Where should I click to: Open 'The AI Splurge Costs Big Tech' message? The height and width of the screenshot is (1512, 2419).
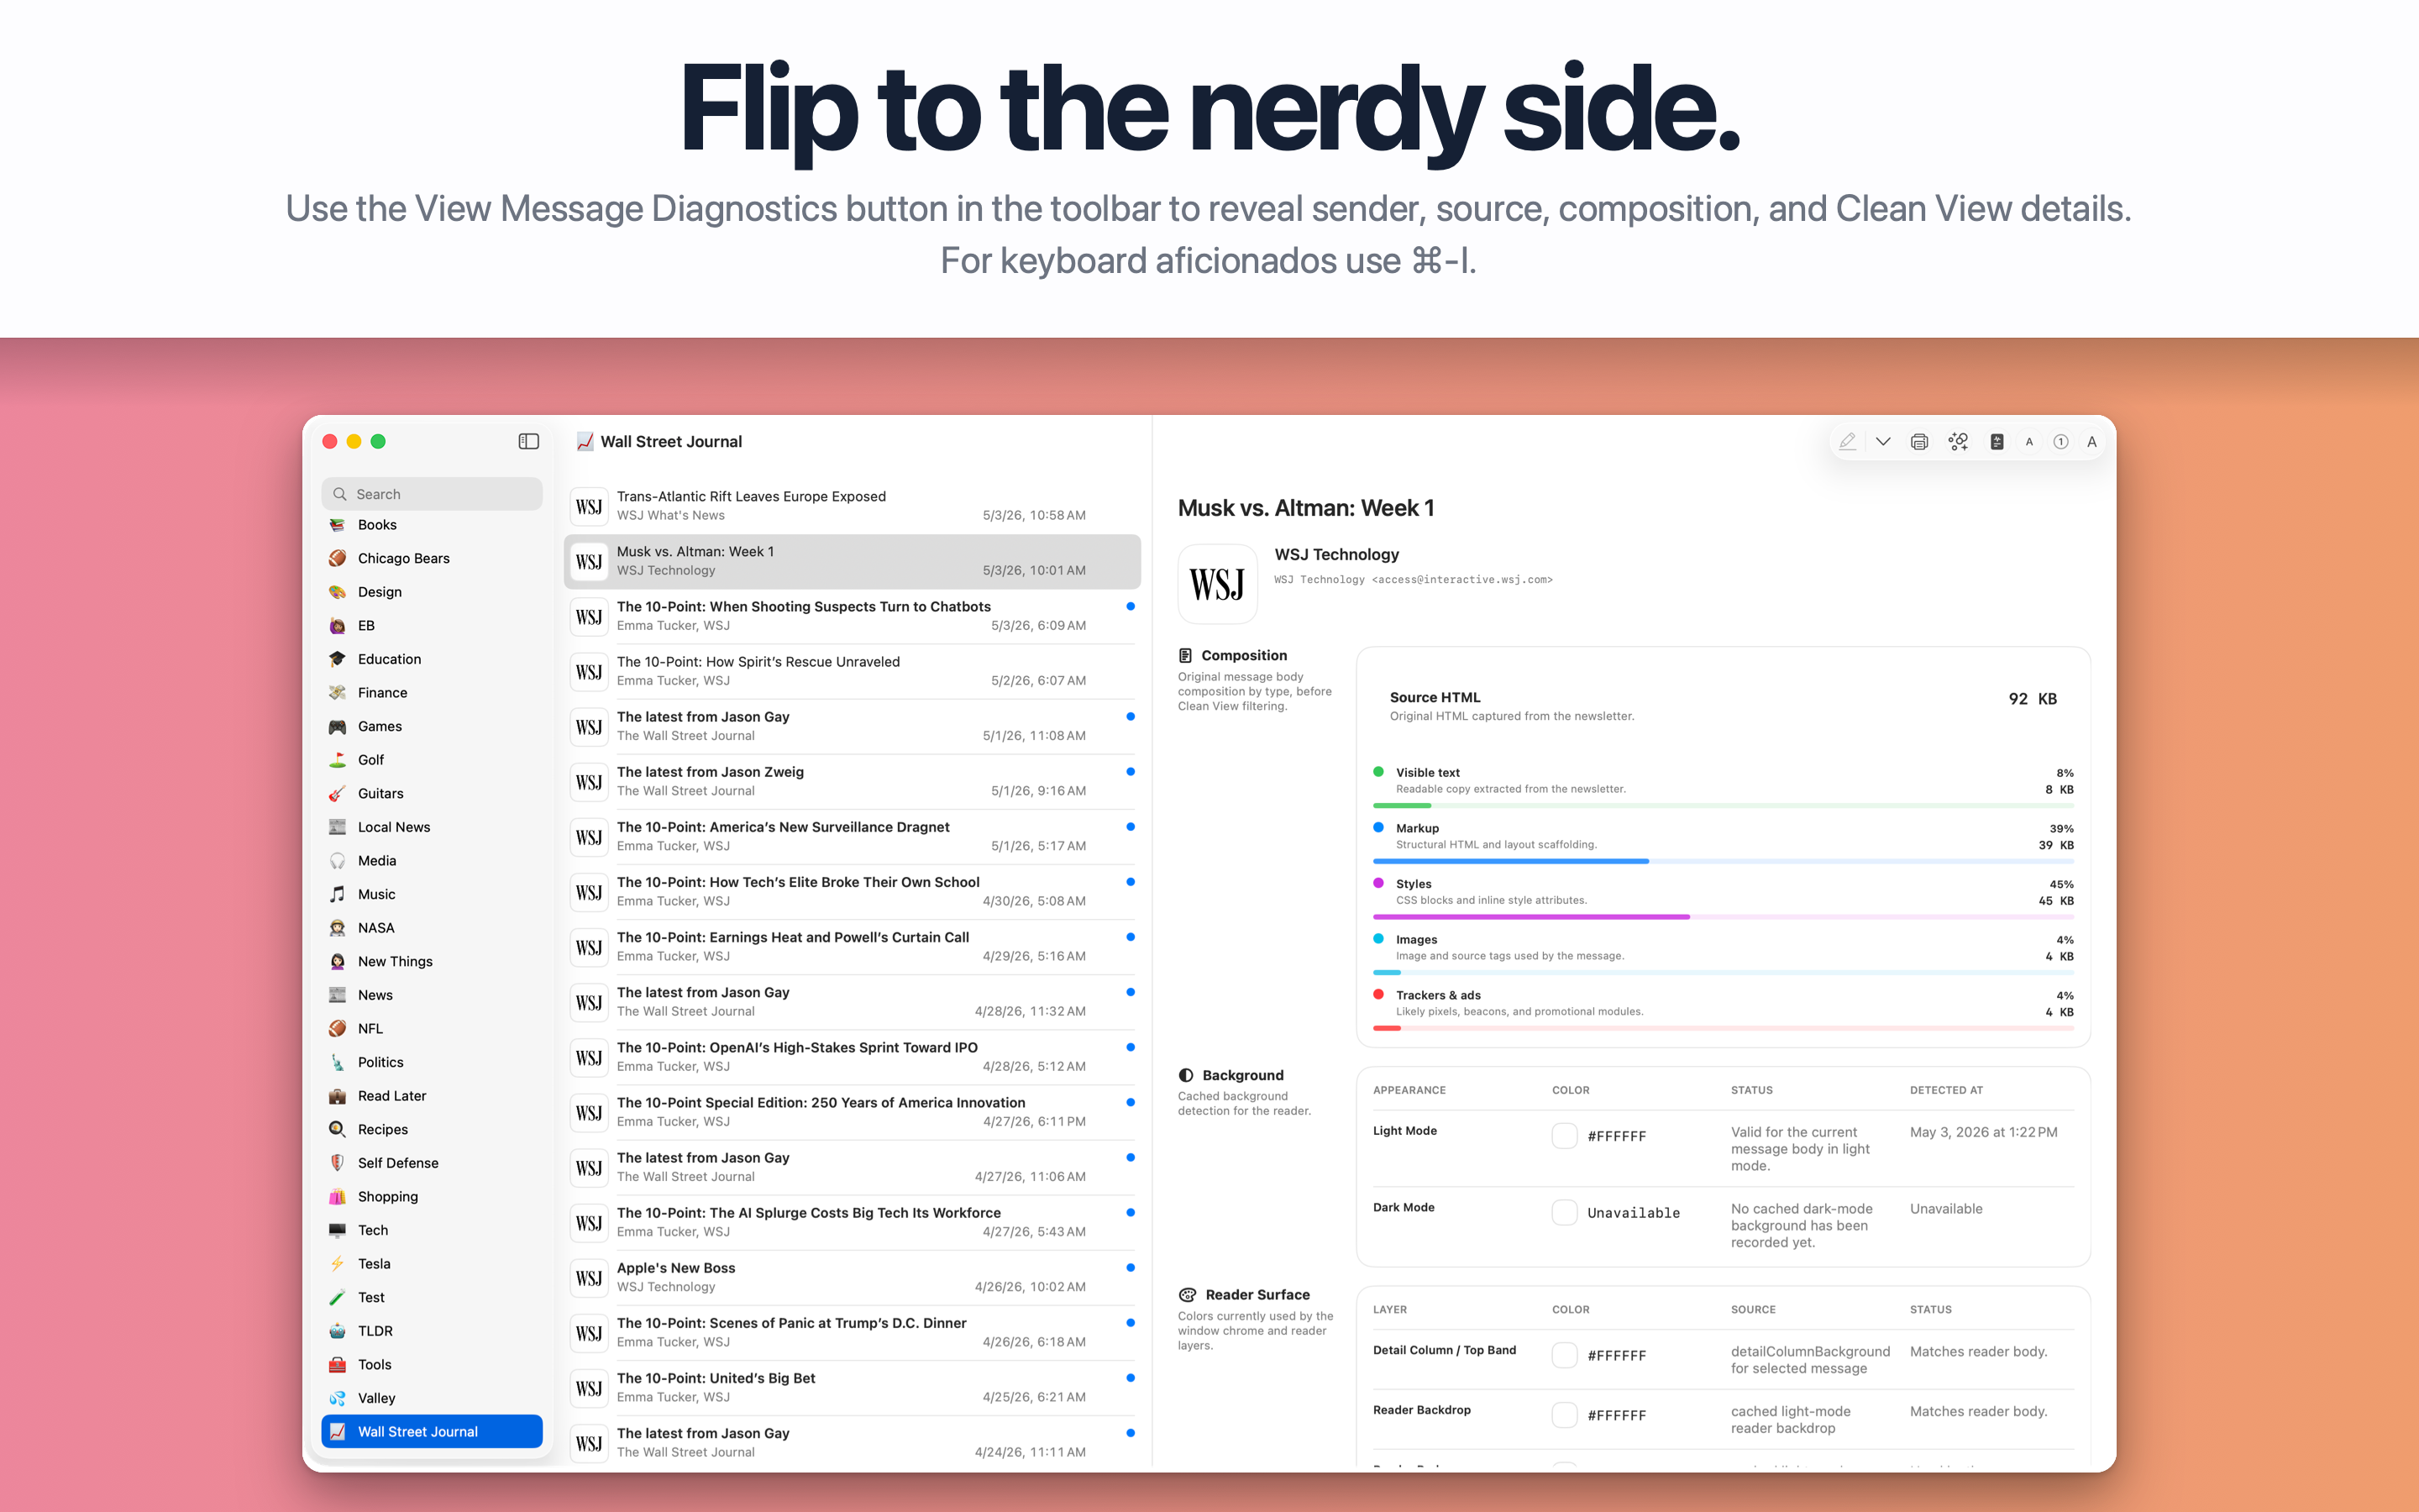coord(853,1222)
